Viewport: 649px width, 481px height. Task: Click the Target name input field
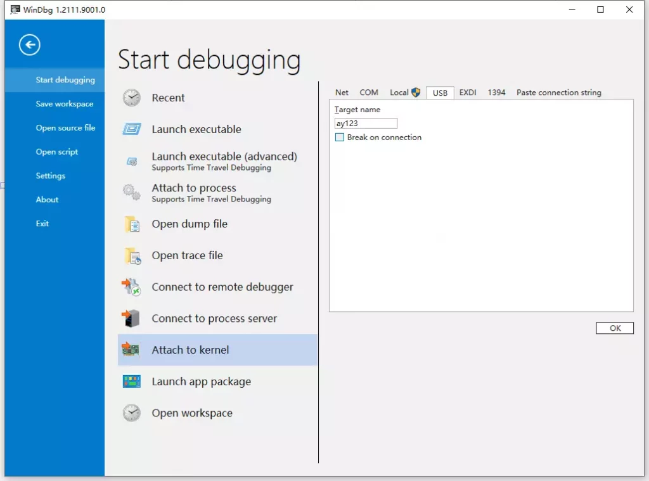click(366, 124)
